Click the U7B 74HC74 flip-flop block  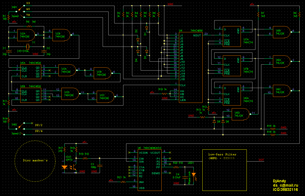point(232,66)
